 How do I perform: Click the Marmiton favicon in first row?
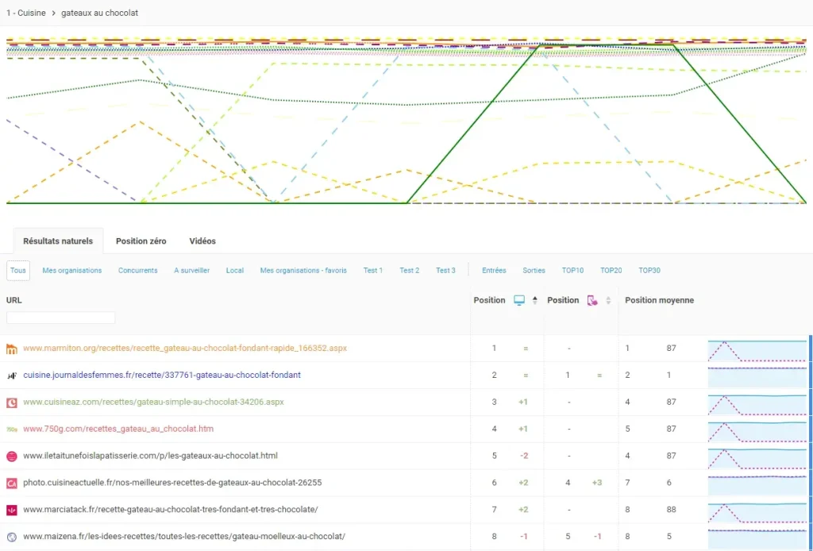(x=11, y=349)
